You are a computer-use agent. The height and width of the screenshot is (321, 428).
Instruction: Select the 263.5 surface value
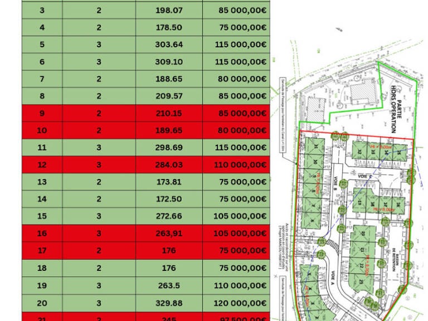tap(169, 285)
